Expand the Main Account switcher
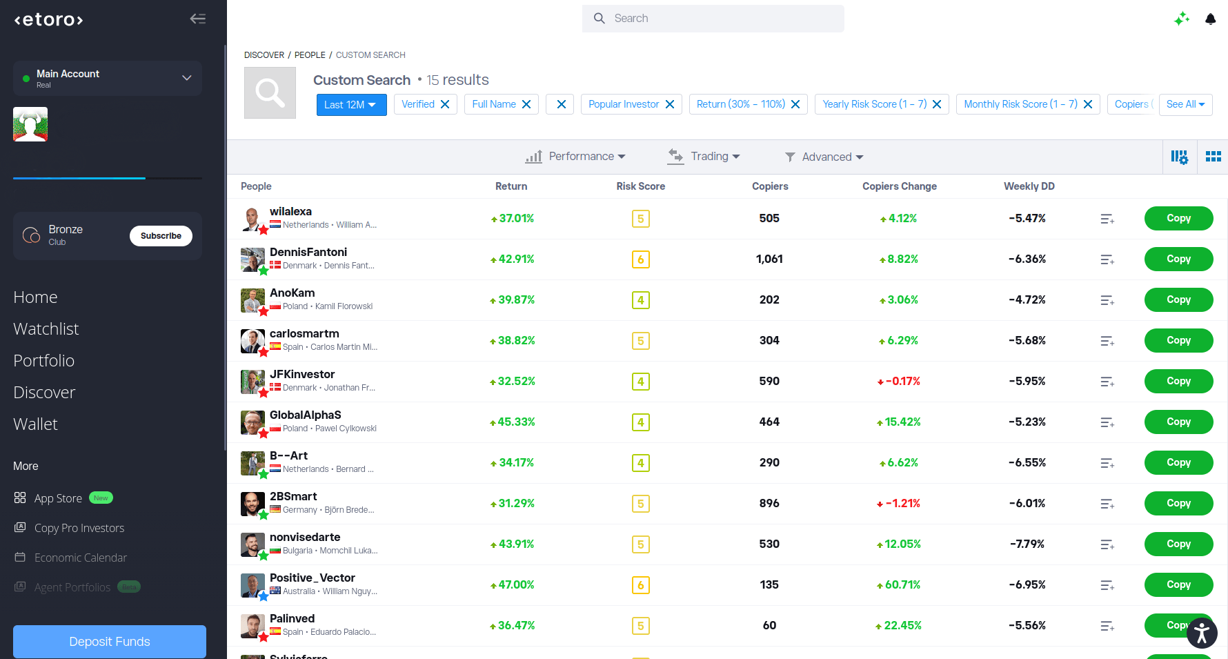Viewport: 1228px width, 659px height. (108, 78)
